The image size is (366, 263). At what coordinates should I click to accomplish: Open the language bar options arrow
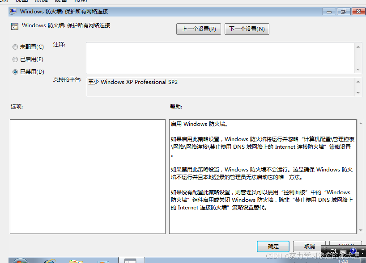pyautogui.click(x=362, y=253)
